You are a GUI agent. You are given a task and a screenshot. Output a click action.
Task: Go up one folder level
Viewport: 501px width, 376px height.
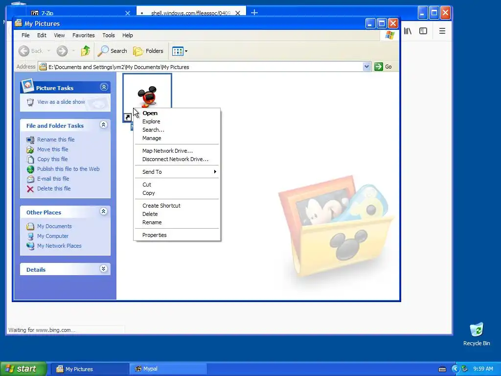(x=85, y=51)
